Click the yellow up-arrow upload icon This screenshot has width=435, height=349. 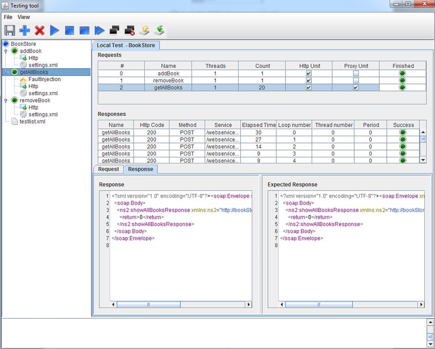point(144,30)
